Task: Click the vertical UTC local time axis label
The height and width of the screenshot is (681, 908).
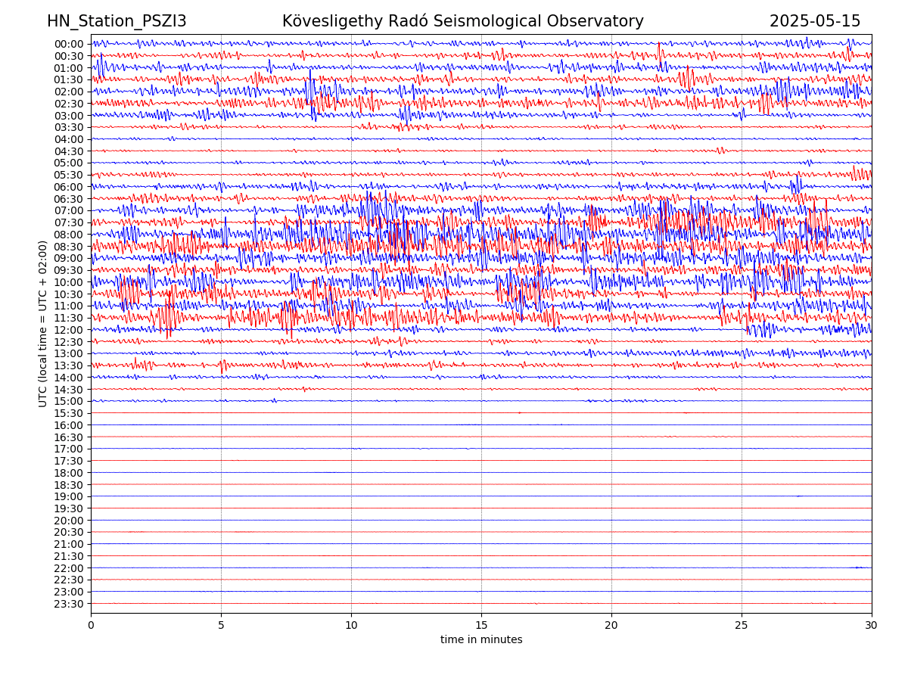Action: pyautogui.click(x=43, y=323)
